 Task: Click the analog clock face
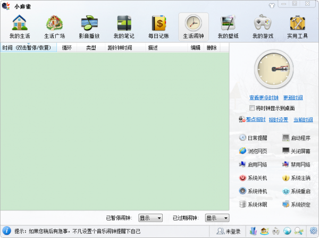point(274,69)
